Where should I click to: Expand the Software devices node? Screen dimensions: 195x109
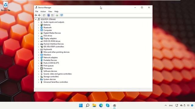pos(39,71)
